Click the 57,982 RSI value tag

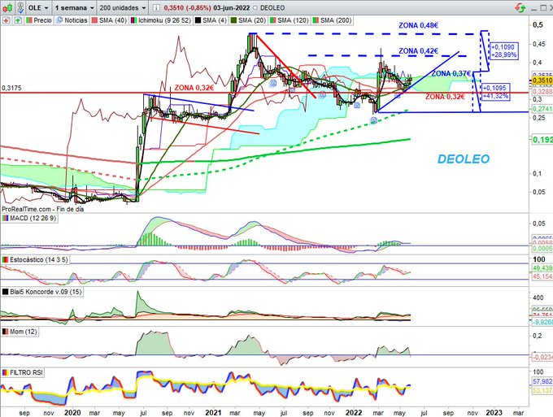click(542, 381)
